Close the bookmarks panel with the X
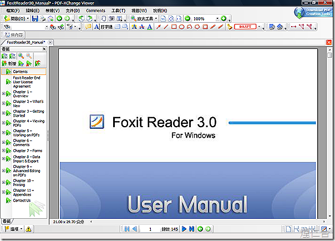 (44, 49)
